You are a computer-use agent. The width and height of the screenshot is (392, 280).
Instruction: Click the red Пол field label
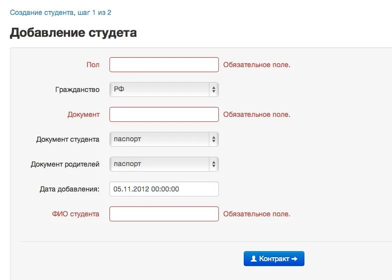[93, 65]
